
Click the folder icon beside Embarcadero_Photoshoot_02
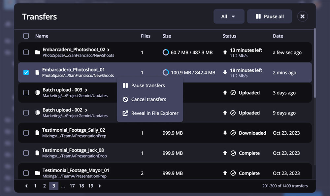pos(38,52)
